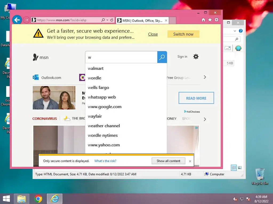
Task: Click What's the risk? link
Action: pyautogui.click(x=105, y=161)
